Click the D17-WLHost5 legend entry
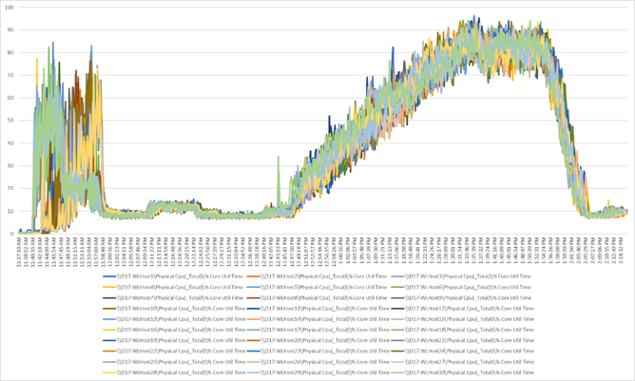This screenshot has width=635, height=381. [317, 287]
